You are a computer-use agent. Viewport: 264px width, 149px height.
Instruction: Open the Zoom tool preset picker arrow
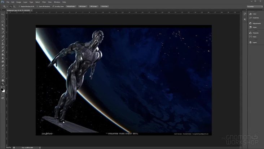6,7
